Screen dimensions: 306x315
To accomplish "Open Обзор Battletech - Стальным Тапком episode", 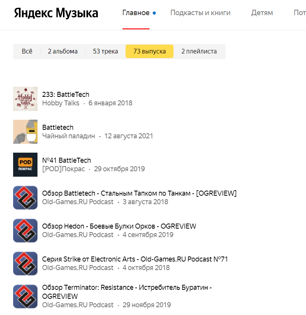I will point(139,193).
